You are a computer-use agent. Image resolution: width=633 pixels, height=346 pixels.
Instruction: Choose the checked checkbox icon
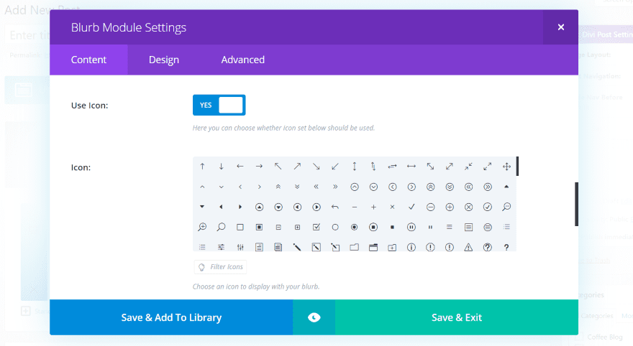pyautogui.click(x=316, y=227)
